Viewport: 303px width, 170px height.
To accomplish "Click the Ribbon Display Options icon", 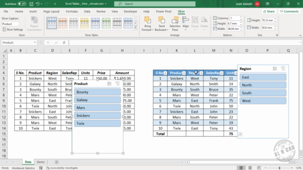I will point(267,4).
